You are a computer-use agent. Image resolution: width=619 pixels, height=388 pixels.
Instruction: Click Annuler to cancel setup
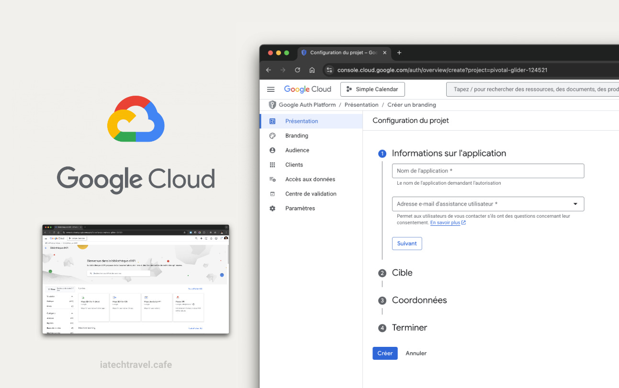(x=416, y=353)
